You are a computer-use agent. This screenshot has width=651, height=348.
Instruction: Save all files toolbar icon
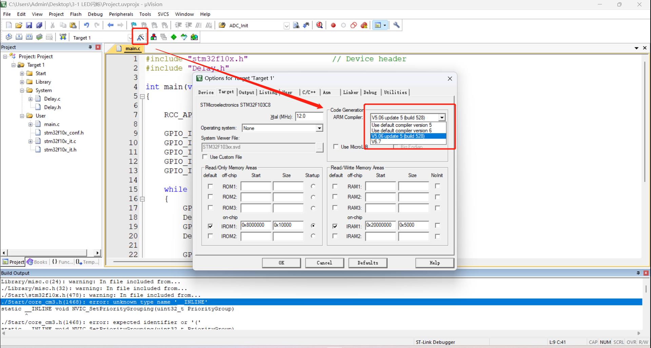(x=39, y=25)
